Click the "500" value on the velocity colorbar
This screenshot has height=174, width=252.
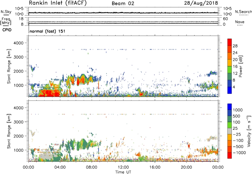click(x=237, y=116)
